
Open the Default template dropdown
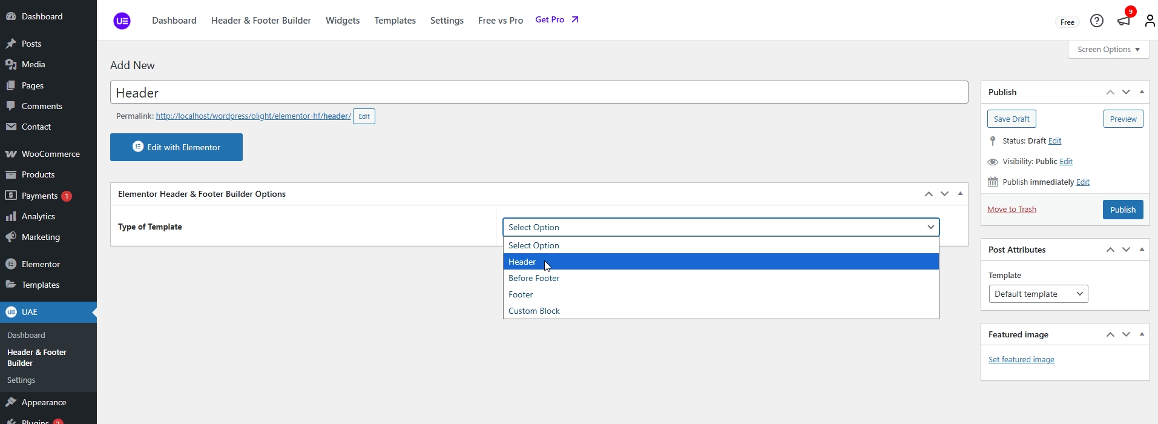(1038, 294)
